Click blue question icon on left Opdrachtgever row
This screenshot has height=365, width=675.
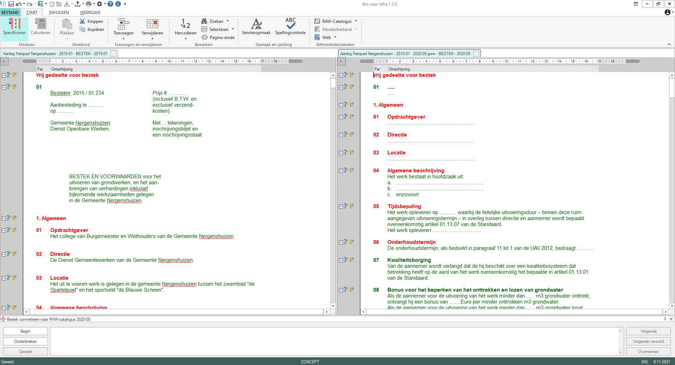point(9,230)
